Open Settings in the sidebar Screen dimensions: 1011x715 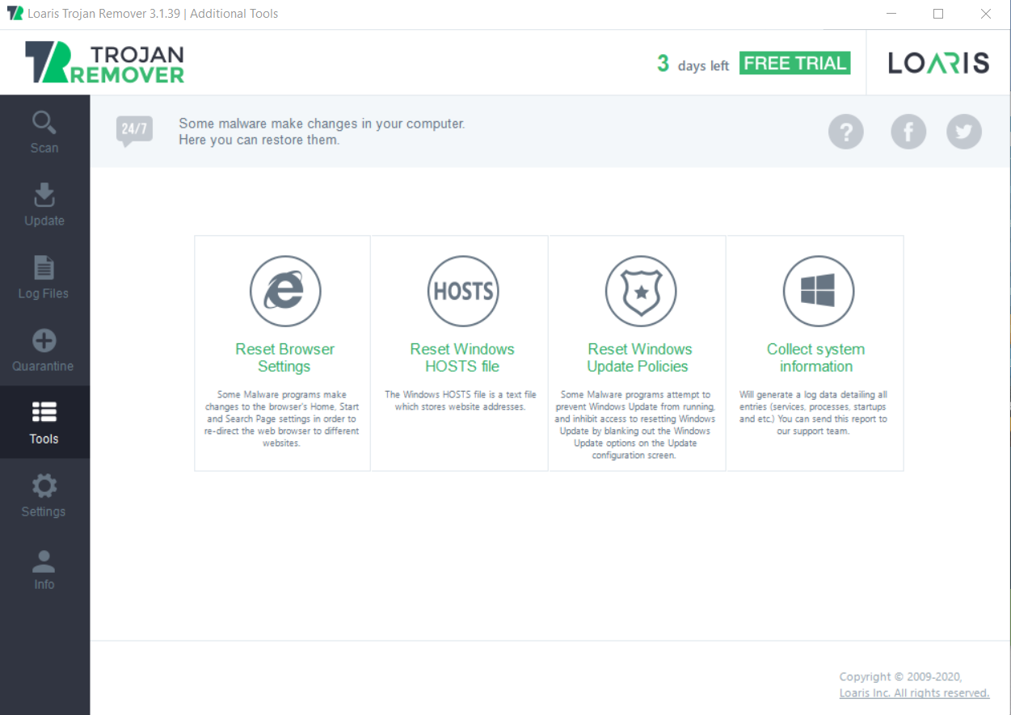click(x=44, y=495)
